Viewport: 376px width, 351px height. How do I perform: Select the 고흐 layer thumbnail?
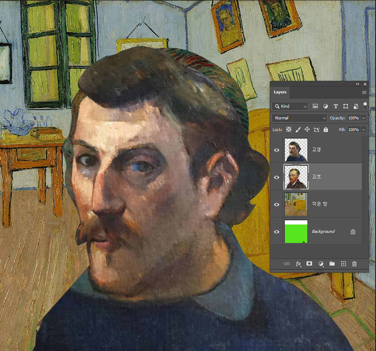[x=296, y=177]
